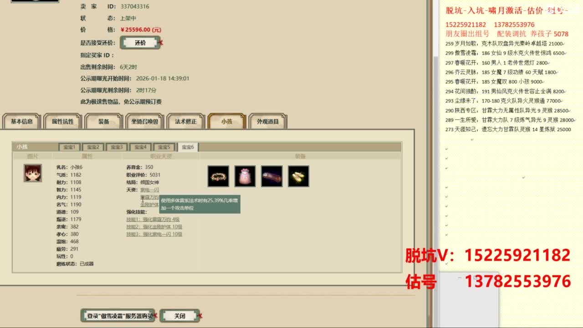This screenshot has width=583, height=328.
Task: Click the pink dress equipment icon
Action: (x=245, y=176)
